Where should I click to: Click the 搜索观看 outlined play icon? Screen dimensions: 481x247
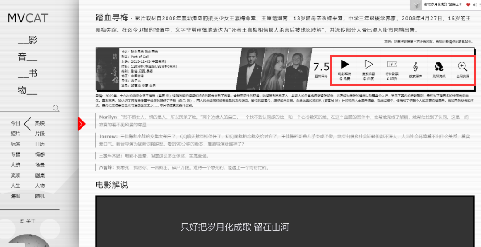(x=368, y=65)
